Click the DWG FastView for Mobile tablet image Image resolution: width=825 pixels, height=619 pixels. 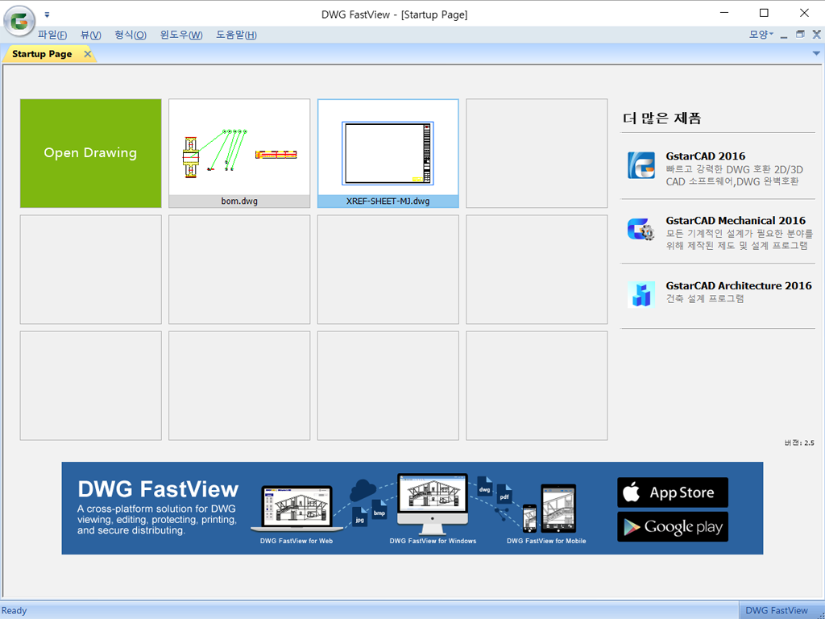point(558,509)
